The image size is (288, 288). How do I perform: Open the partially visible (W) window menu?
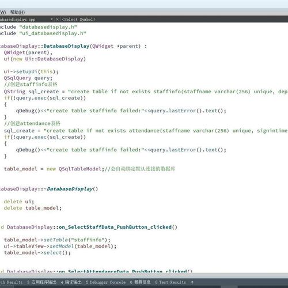[3, 12]
